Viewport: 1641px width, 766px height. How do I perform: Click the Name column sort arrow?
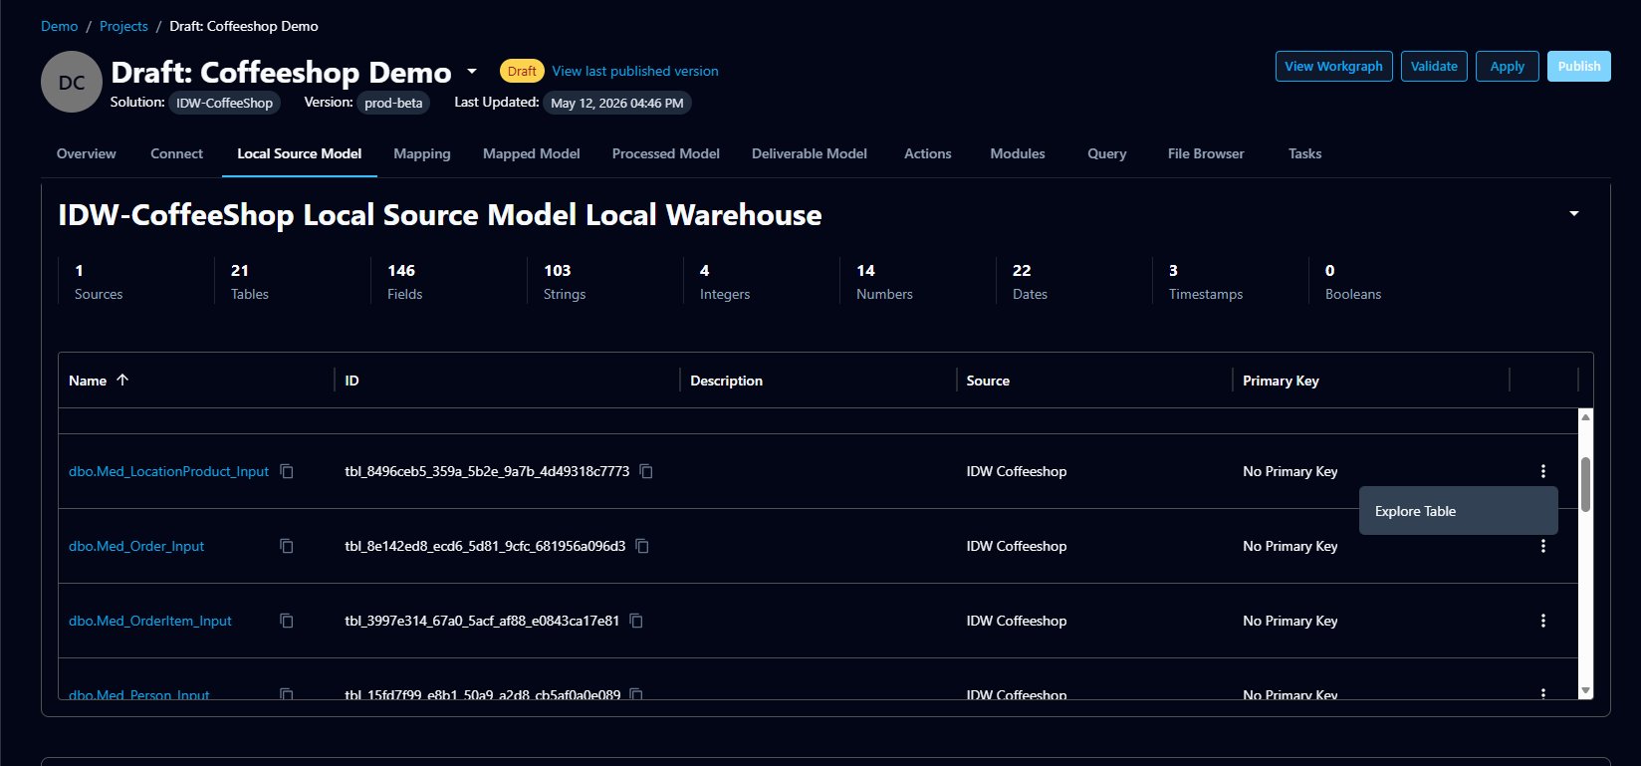tap(122, 380)
